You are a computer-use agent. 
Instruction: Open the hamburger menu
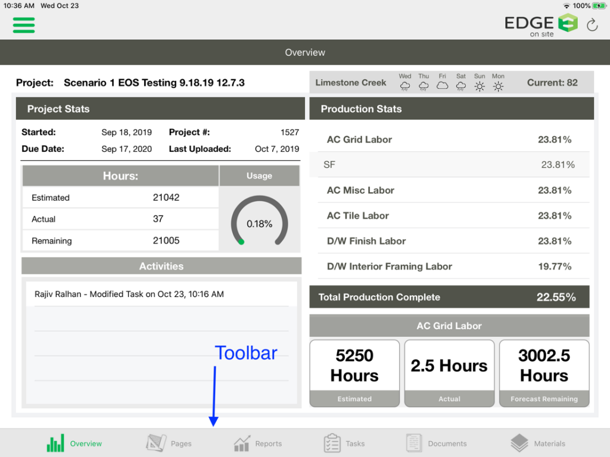pos(23,26)
